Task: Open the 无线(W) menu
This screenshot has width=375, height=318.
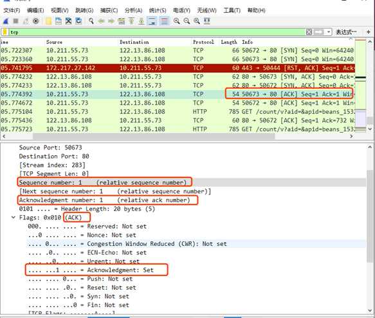Action: point(207,10)
